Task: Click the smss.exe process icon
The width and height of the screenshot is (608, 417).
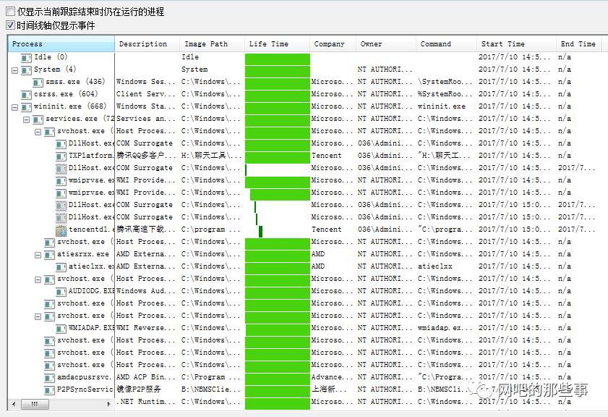Action: [x=38, y=82]
